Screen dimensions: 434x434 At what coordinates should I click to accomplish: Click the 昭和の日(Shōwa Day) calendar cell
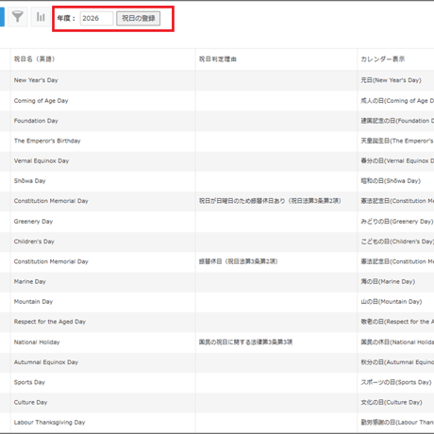coord(395,181)
